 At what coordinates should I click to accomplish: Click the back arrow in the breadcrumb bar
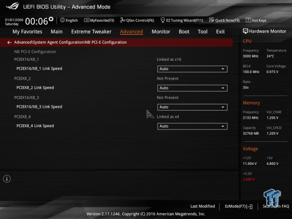(9, 42)
